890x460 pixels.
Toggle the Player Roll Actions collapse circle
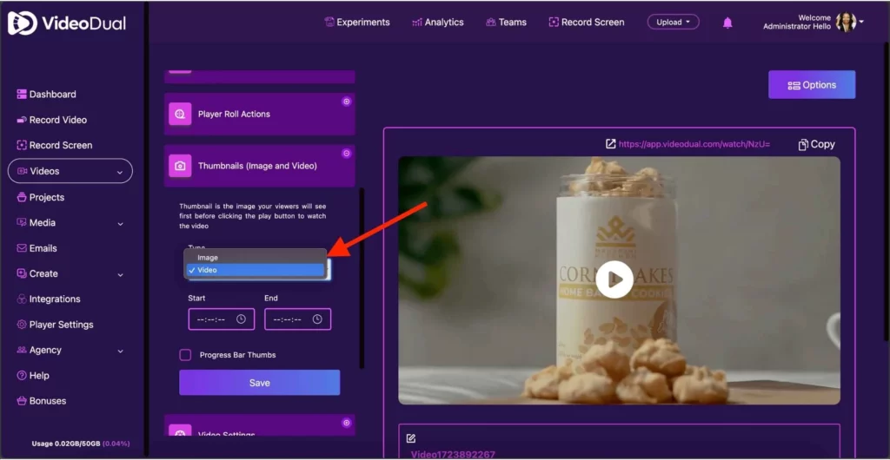pos(346,102)
